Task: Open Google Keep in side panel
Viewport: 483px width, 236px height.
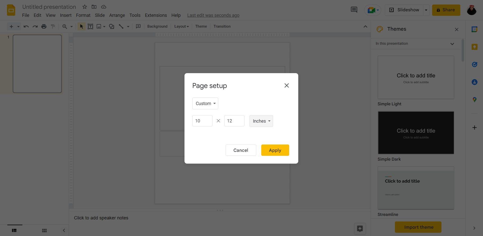Action: (x=475, y=47)
